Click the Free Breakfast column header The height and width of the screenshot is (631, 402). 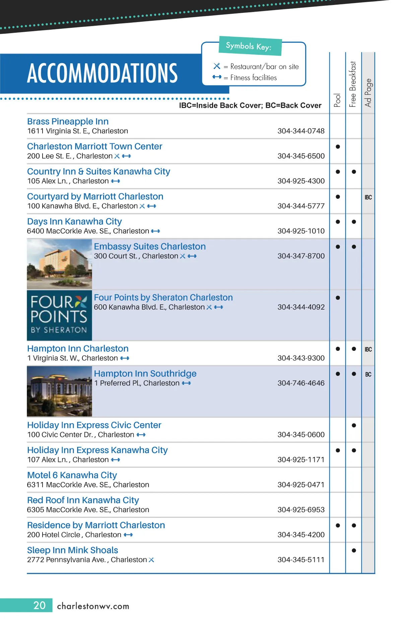[353, 84]
